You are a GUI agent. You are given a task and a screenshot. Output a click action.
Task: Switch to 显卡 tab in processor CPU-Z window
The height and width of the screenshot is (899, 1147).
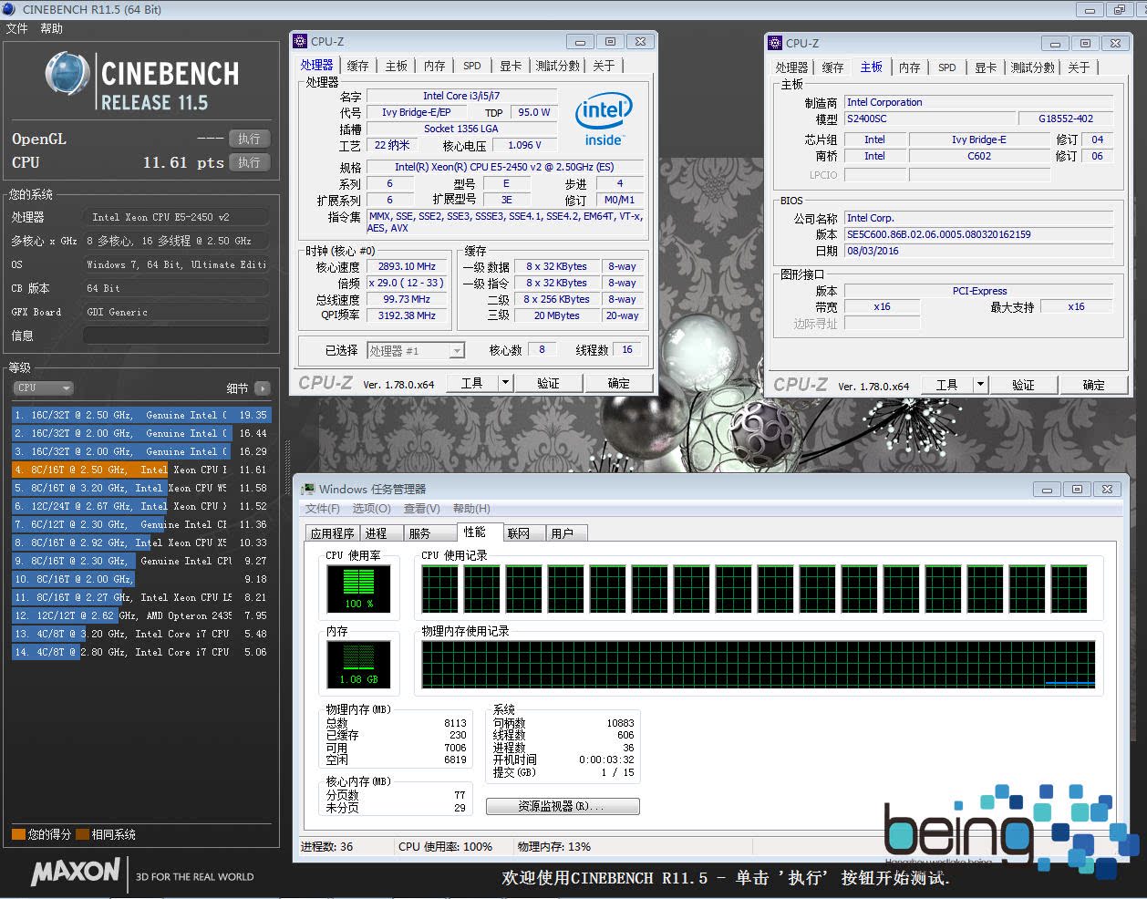[x=511, y=66]
